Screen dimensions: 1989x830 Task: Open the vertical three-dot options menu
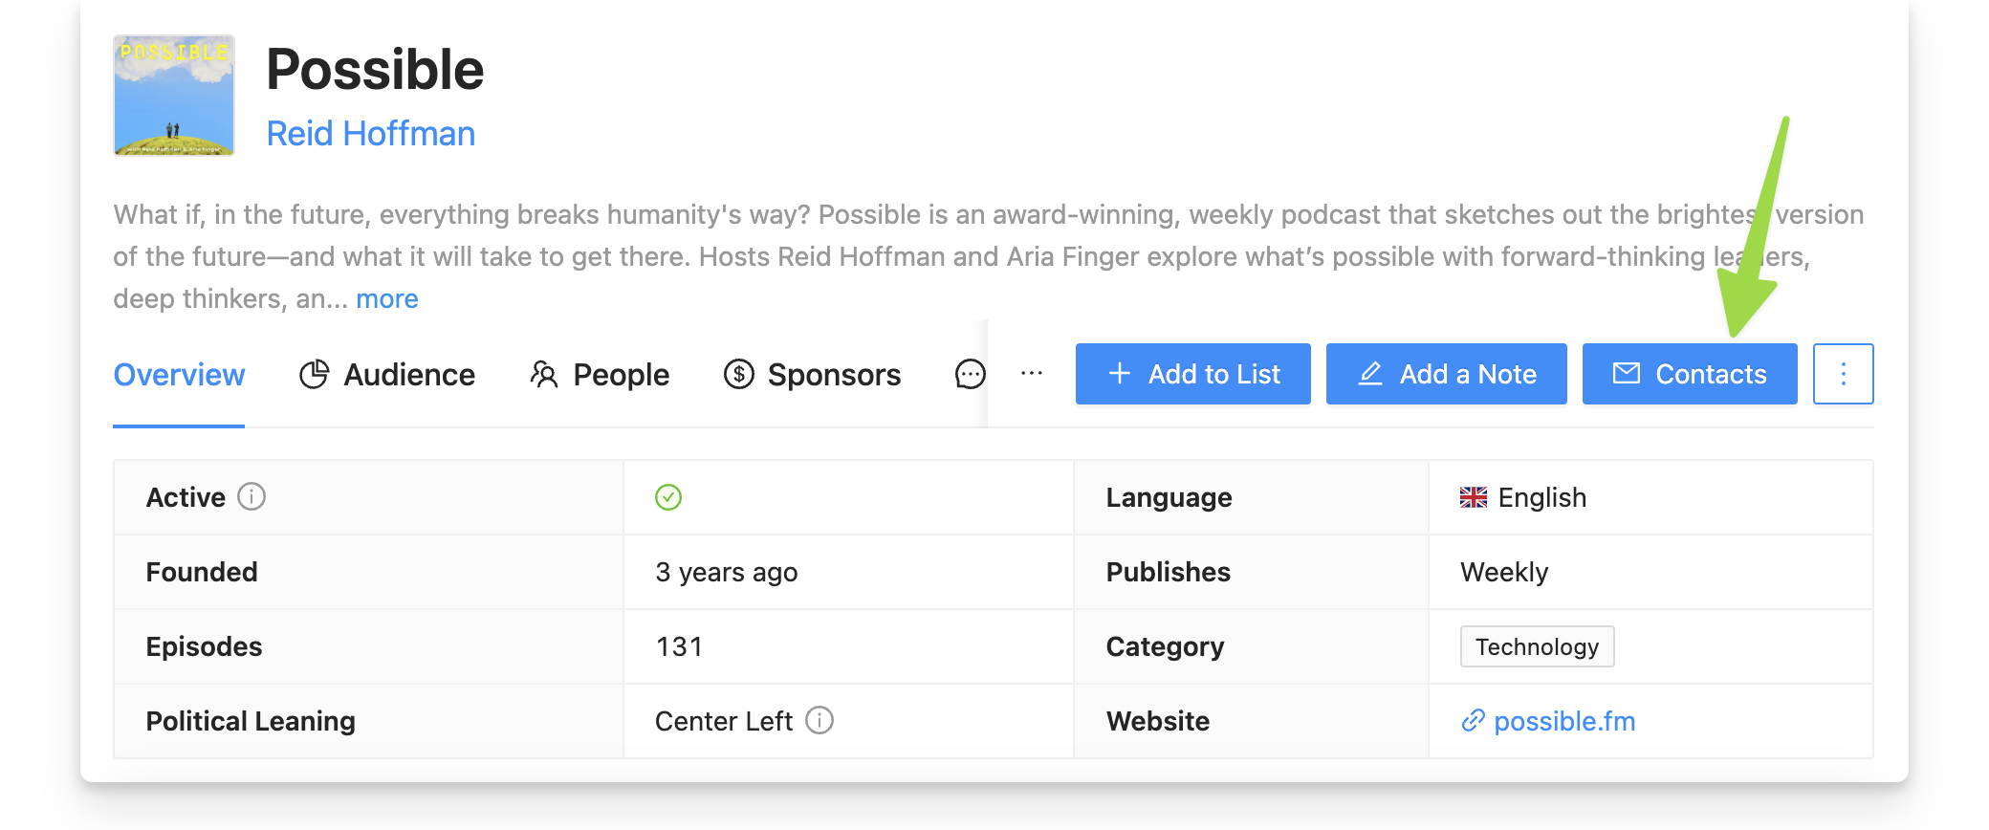[1842, 374]
